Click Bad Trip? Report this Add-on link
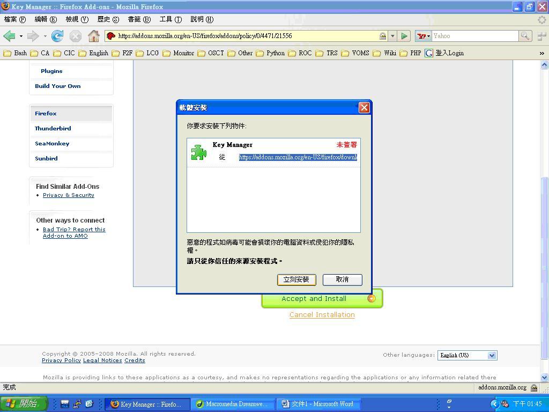 (74, 233)
